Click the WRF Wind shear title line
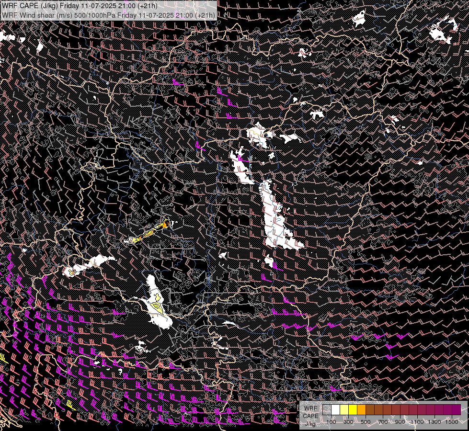Viewport: 469px width, 431px height. tap(108, 15)
